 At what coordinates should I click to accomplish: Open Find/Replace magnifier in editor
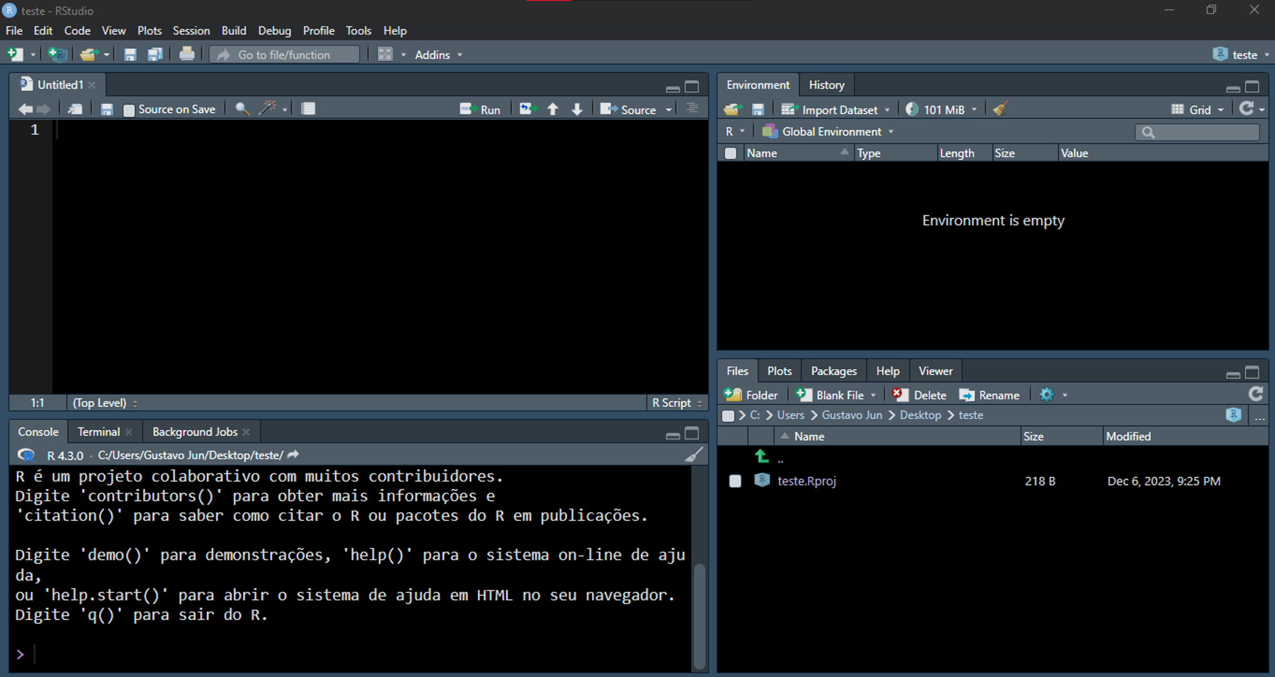(x=241, y=109)
